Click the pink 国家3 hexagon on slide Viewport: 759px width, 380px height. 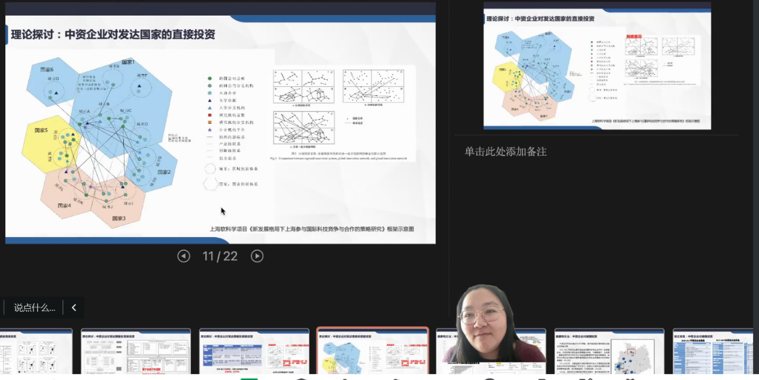(118, 206)
